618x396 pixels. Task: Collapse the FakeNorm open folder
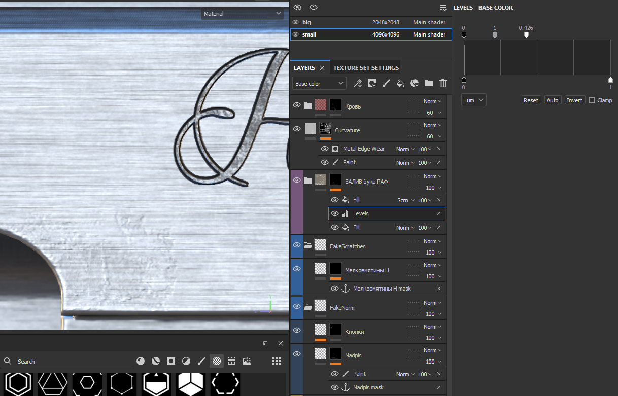308,307
